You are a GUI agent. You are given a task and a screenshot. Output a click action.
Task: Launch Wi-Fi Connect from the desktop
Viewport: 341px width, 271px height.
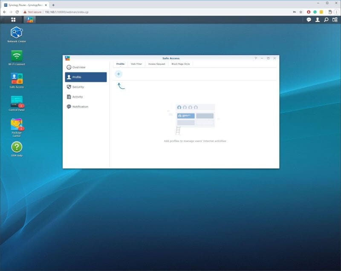coord(17,55)
